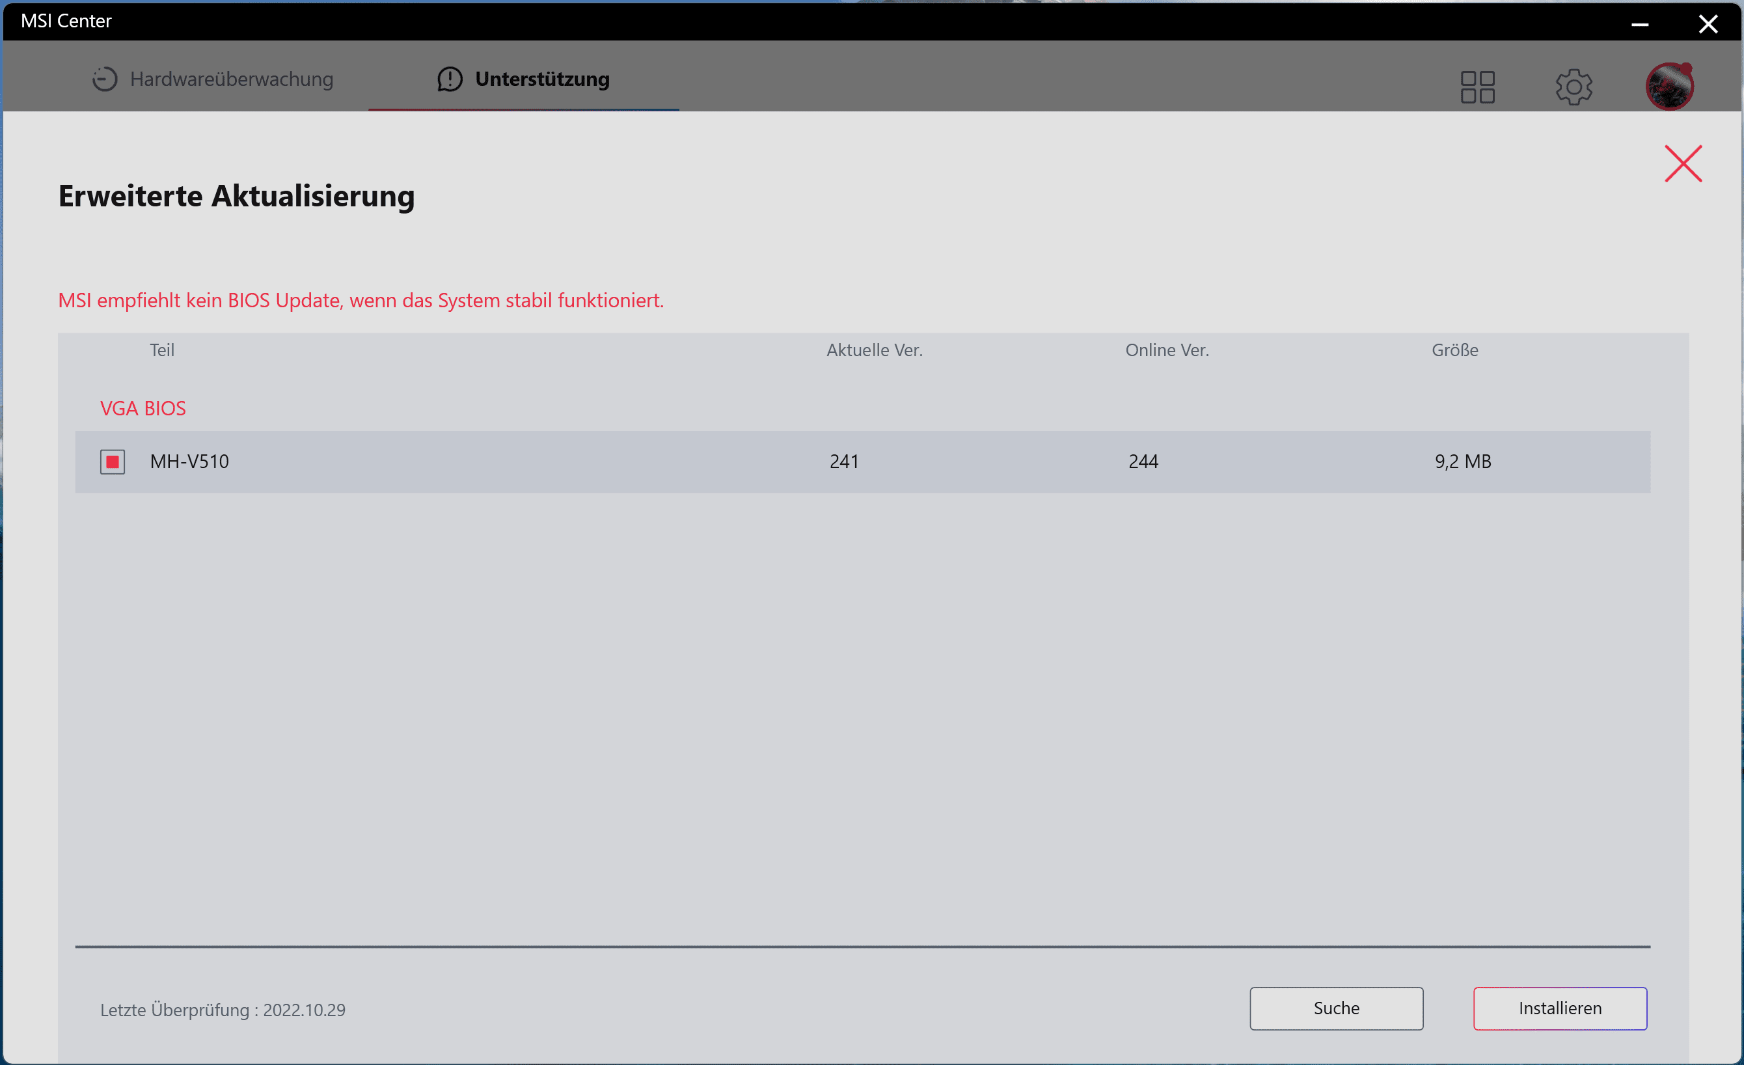Click the VGA BIOS category label
Screen dimensions: 1744x1065
click(x=143, y=409)
